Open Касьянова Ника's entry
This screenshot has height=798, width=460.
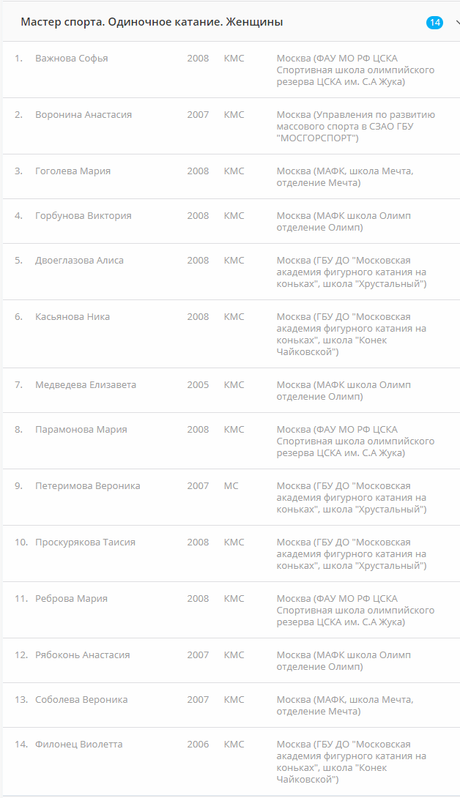click(73, 317)
